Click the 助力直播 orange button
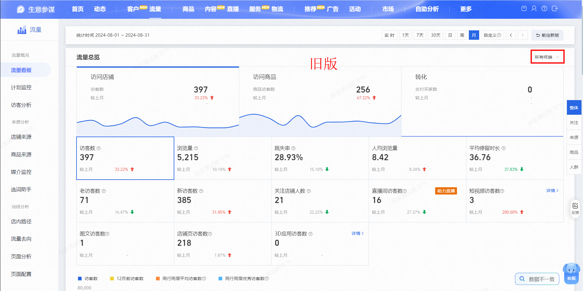The width and height of the screenshot is (583, 291). coord(446,191)
